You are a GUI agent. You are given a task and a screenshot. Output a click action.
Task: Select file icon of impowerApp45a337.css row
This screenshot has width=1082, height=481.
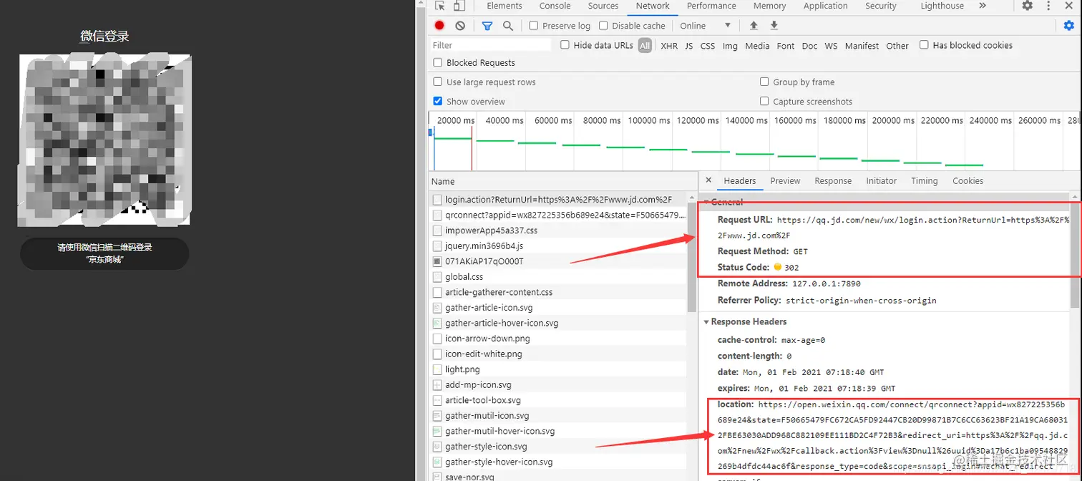[437, 230]
